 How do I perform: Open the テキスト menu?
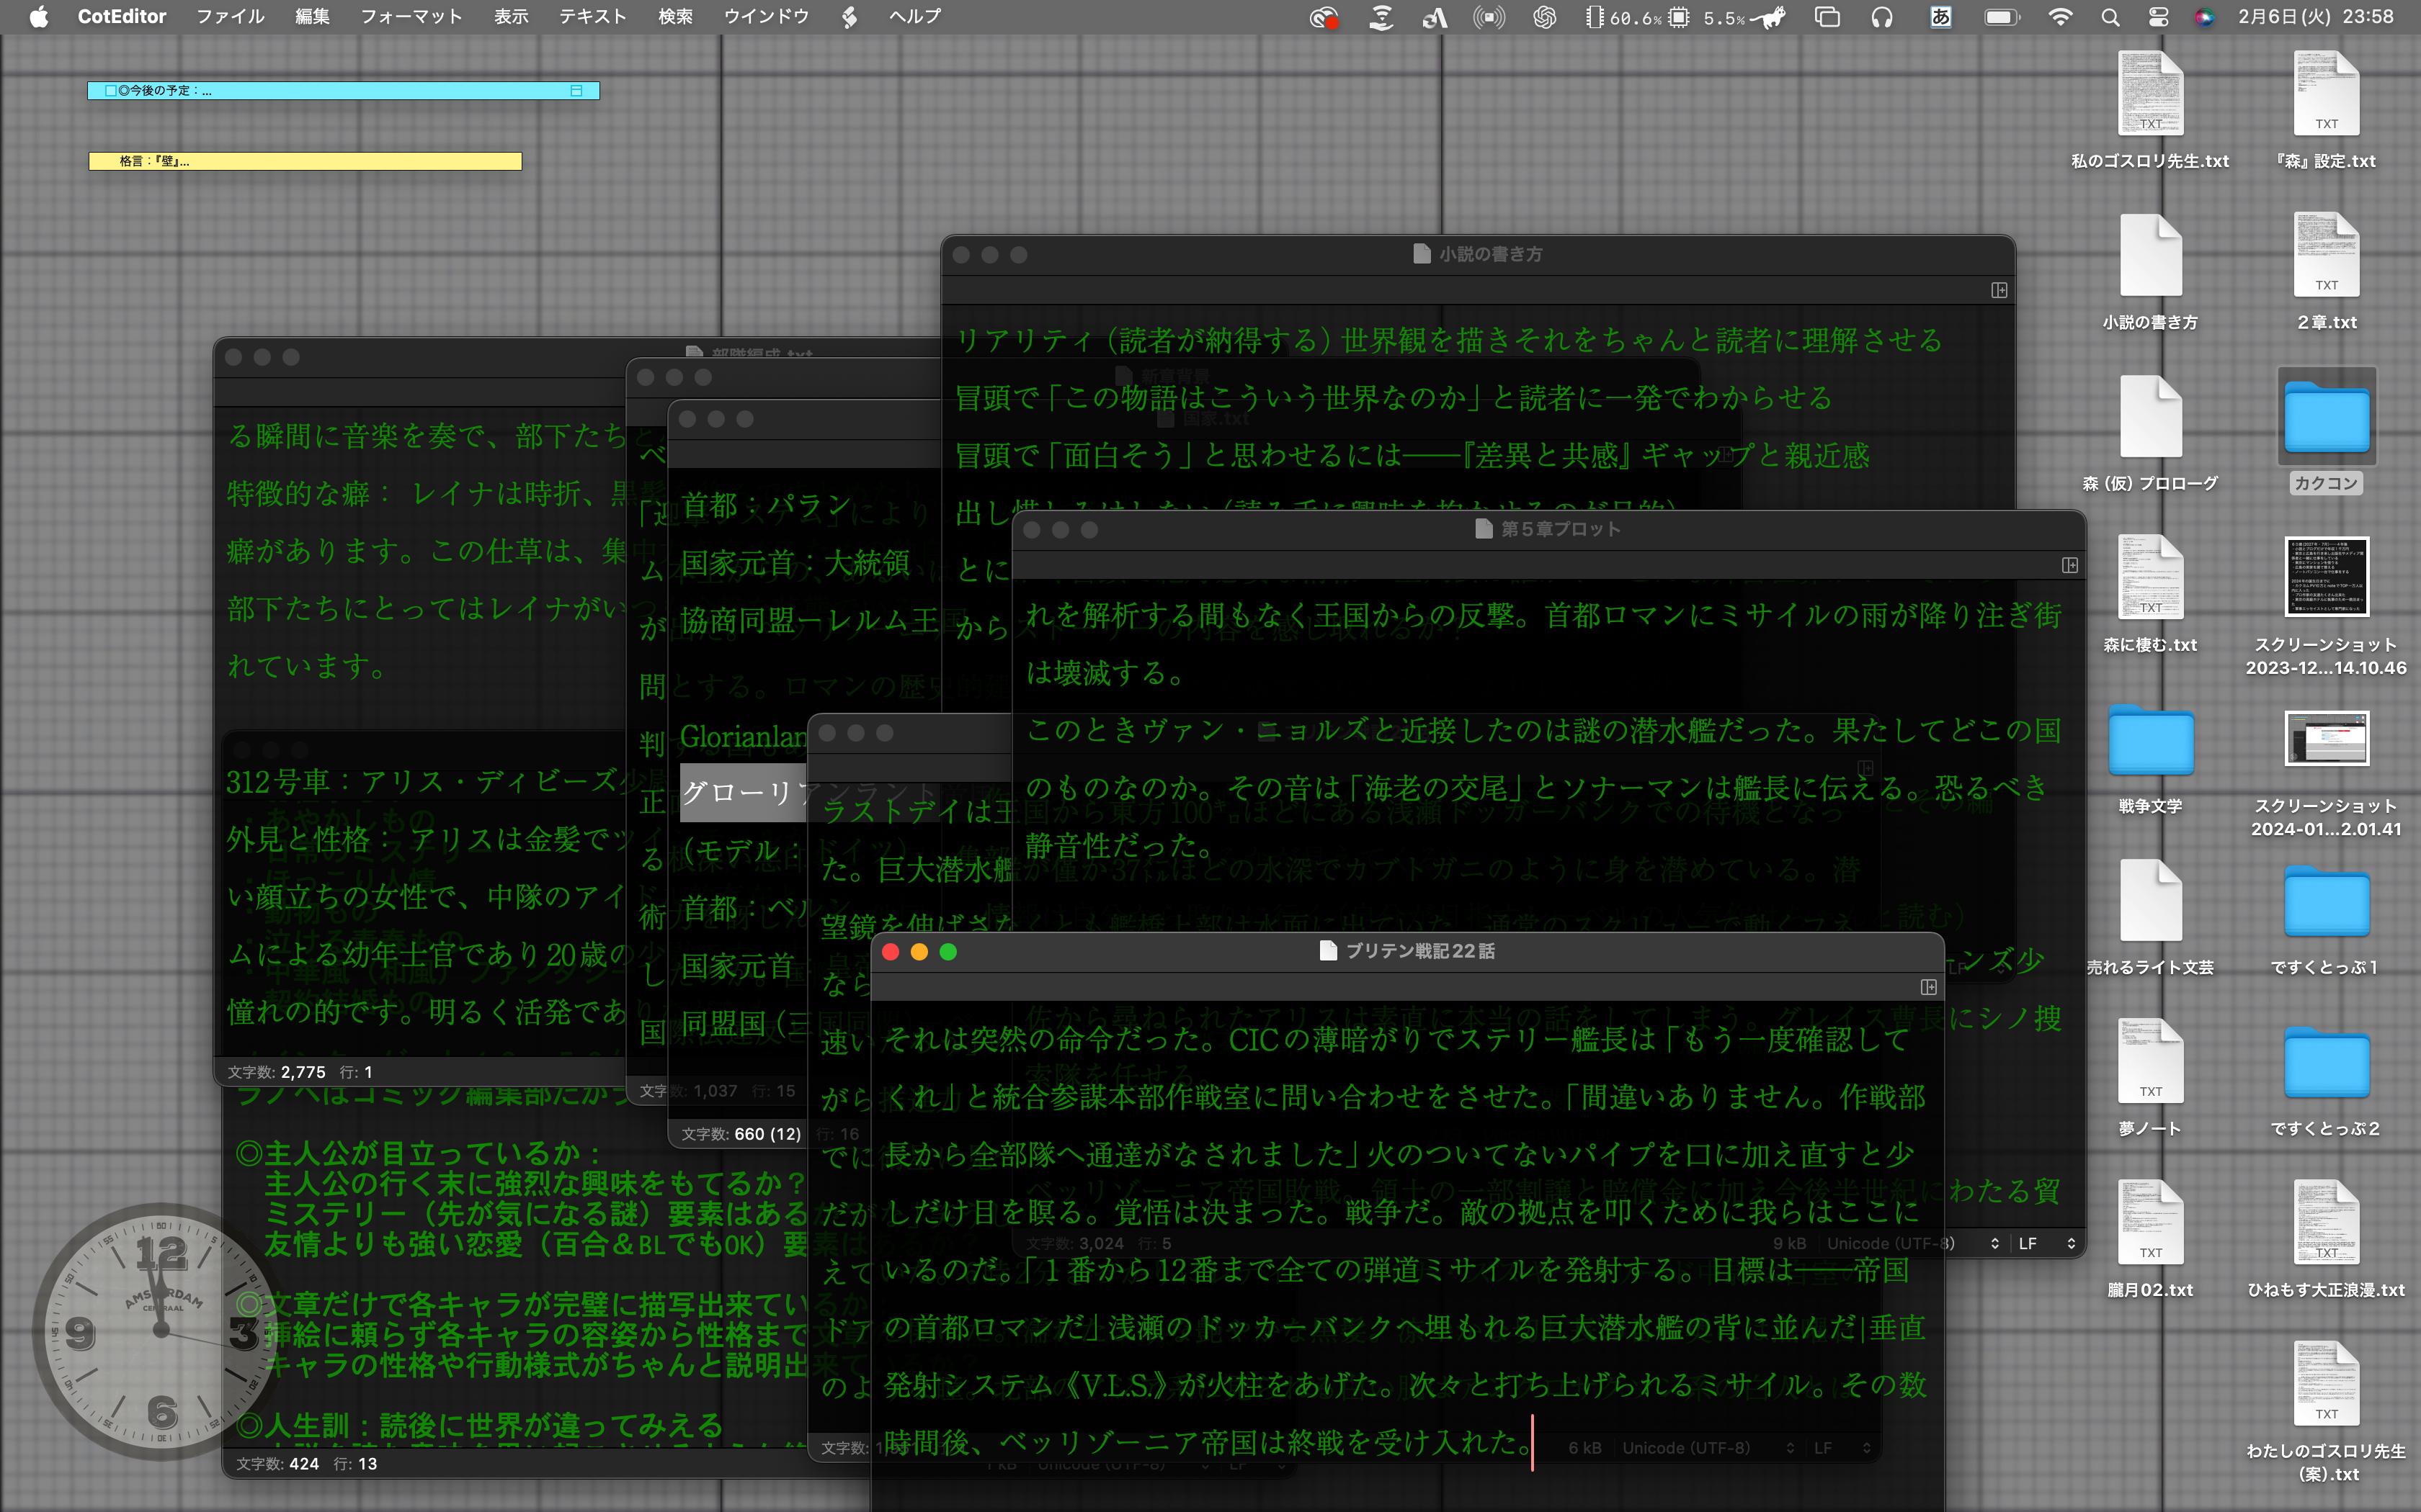click(592, 17)
